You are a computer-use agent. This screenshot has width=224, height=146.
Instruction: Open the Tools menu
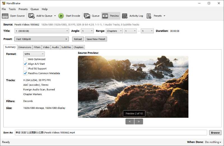click(x=12, y=9)
